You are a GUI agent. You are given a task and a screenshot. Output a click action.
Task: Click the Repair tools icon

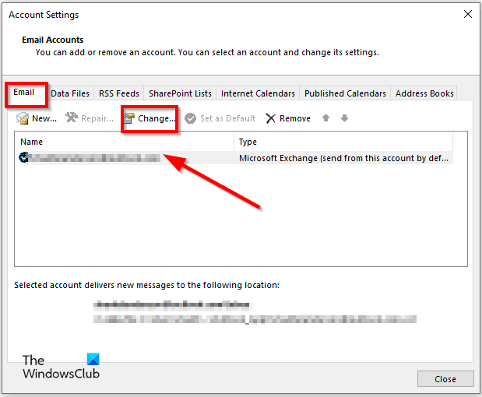pyautogui.click(x=72, y=118)
